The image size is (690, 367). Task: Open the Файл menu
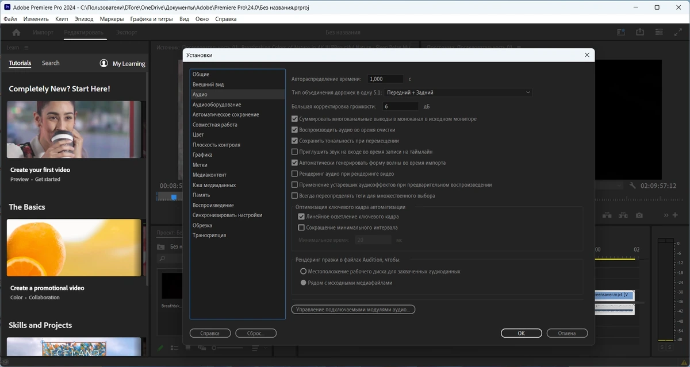pos(10,19)
